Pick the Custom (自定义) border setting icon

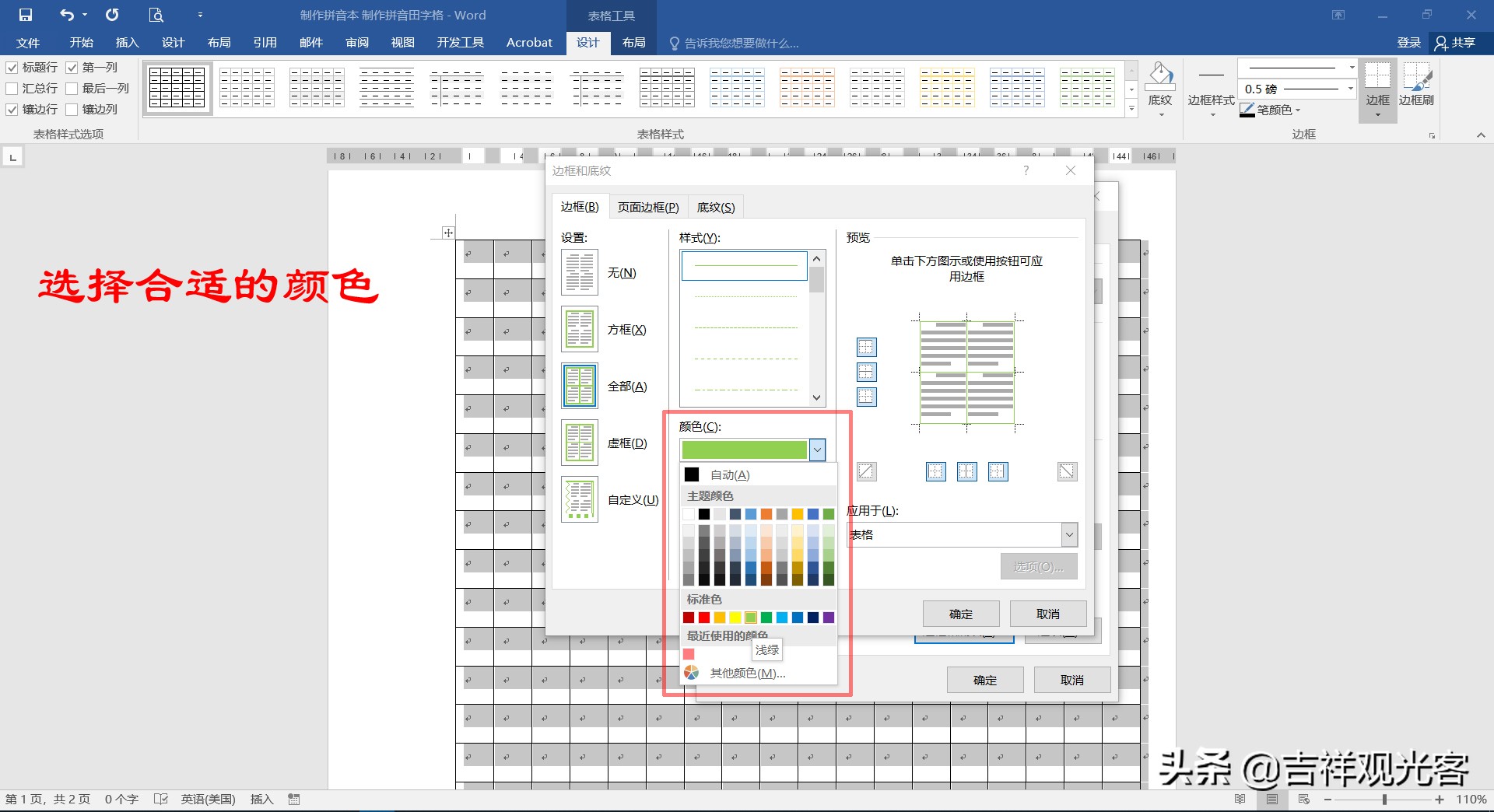[580, 499]
